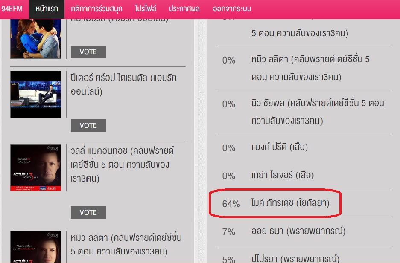Viewport: 400px width, 263px height.
Task: Log out via ออกจากระบบ
Action: coord(232,9)
